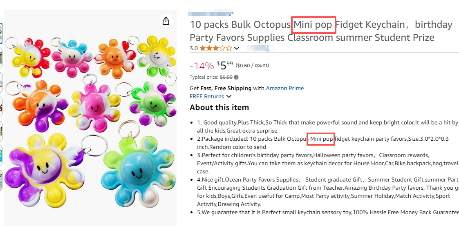The width and height of the screenshot is (459, 226).
Task: Click the "About this item" heading
Action: [x=219, y=108]
